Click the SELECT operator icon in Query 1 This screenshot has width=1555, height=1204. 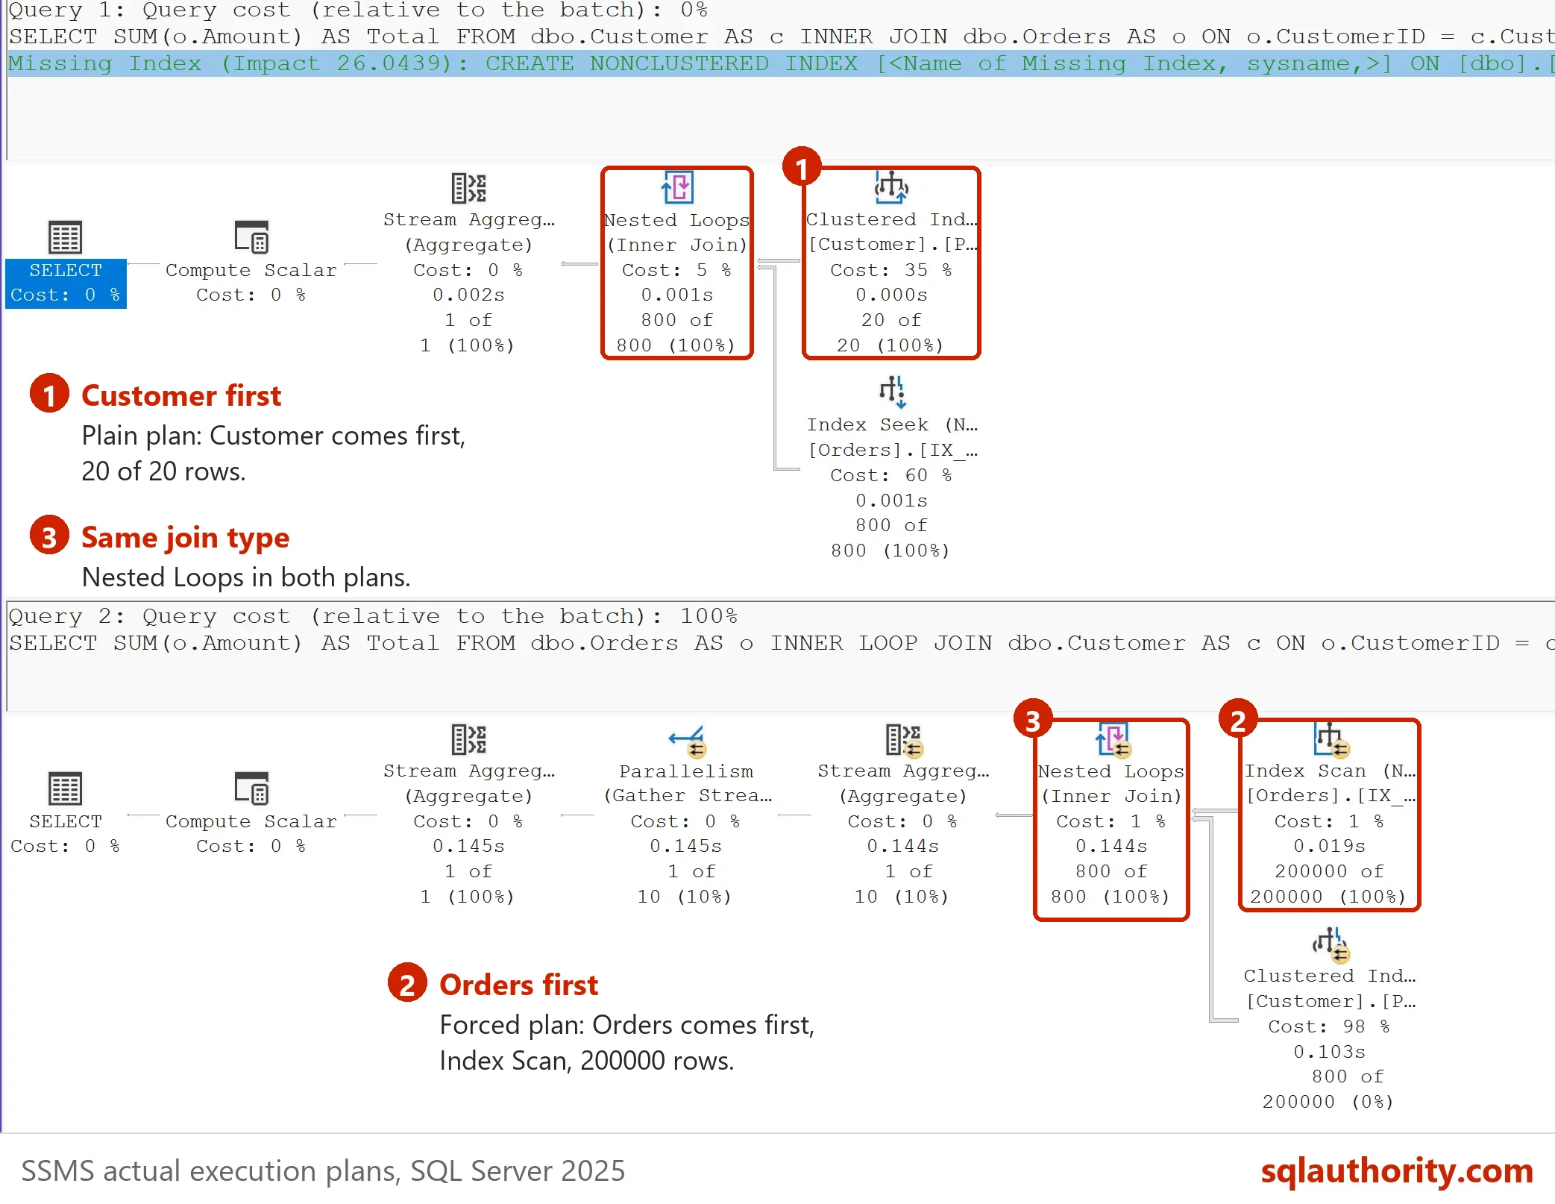(x=65, y=238)
